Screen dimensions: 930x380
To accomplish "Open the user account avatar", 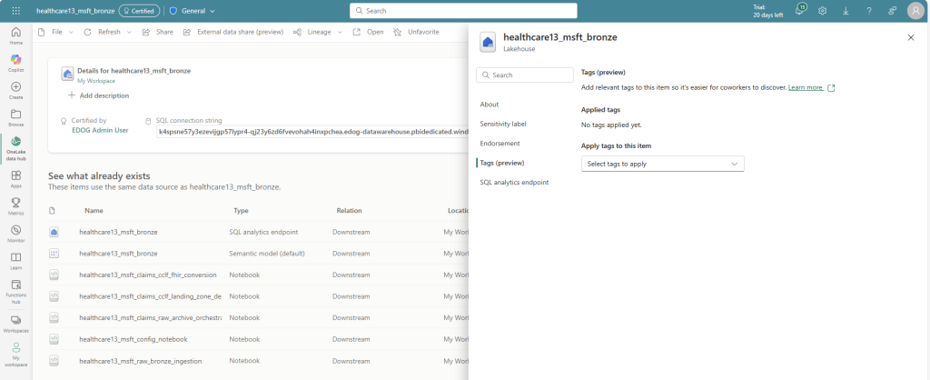I will (x=915, y=11).
